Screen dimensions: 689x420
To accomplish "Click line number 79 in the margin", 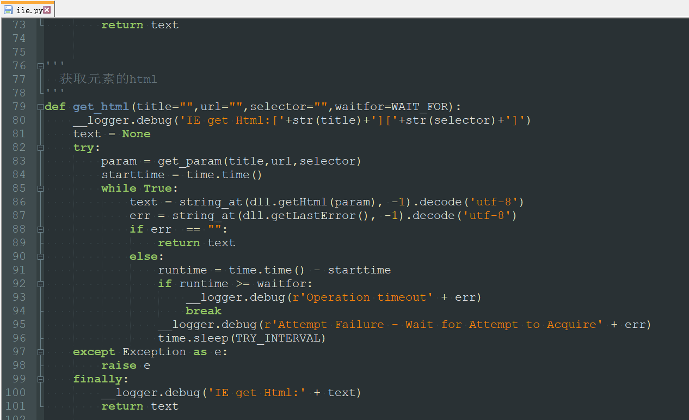I will pyautogui.click(x=19, y=106).
